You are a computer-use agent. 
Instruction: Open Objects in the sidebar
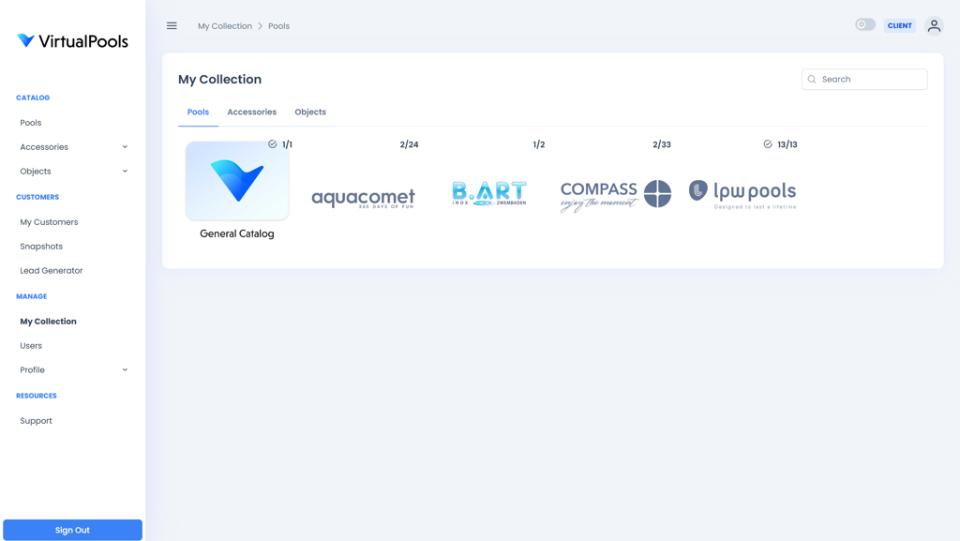click(36, 172)
